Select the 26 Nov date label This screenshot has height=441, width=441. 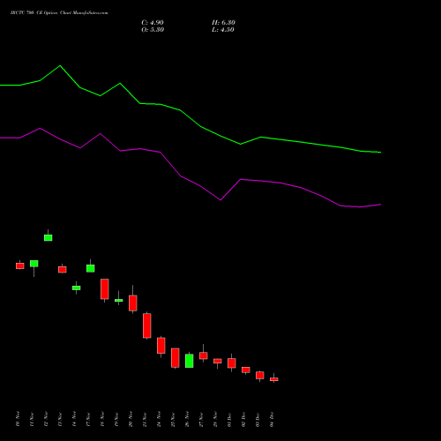click(187, 419)
